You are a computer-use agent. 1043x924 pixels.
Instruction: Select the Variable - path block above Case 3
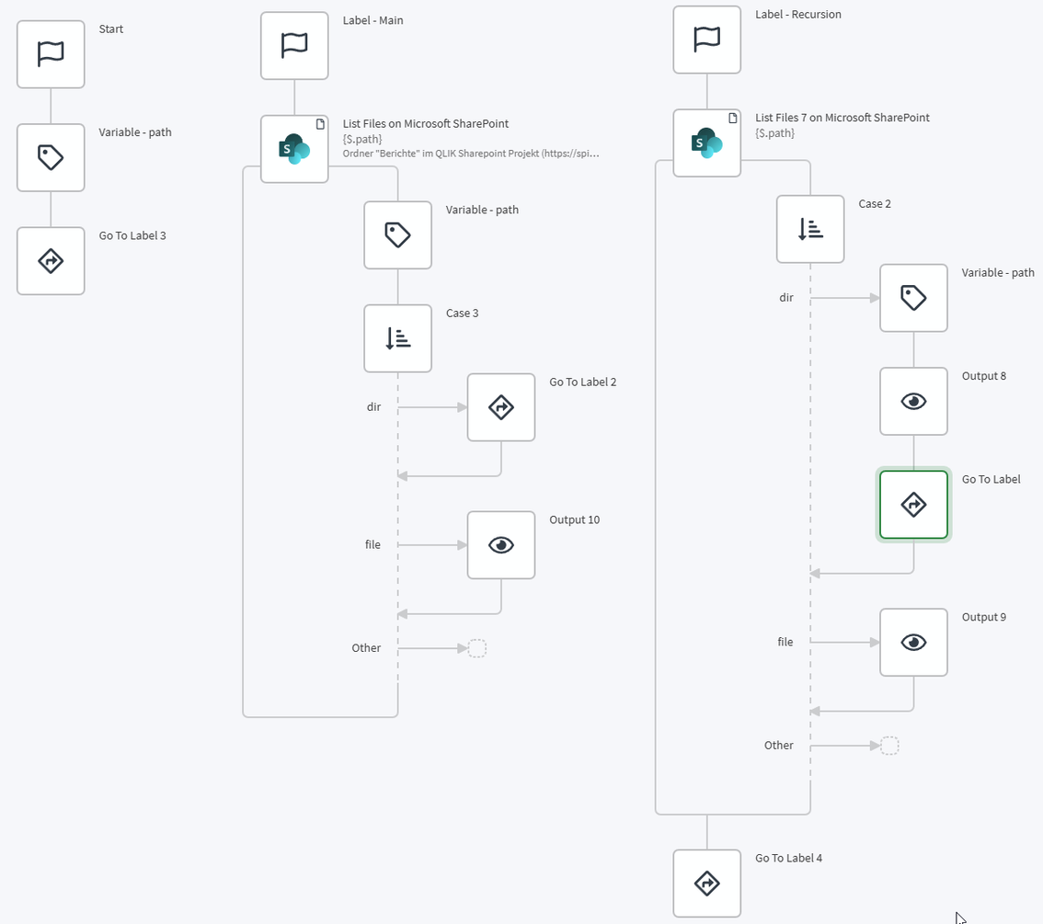tap(397, 235)
